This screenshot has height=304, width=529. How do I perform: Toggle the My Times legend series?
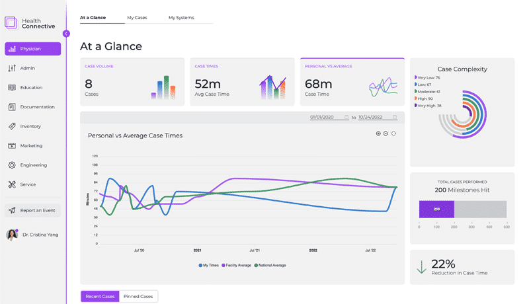[209, 265]
